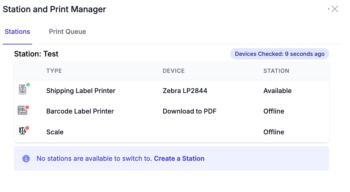Image resolution: width=350 pixels, height=192 pixels.
Task: Select the Download to PDF device entry
Action: 190,111
